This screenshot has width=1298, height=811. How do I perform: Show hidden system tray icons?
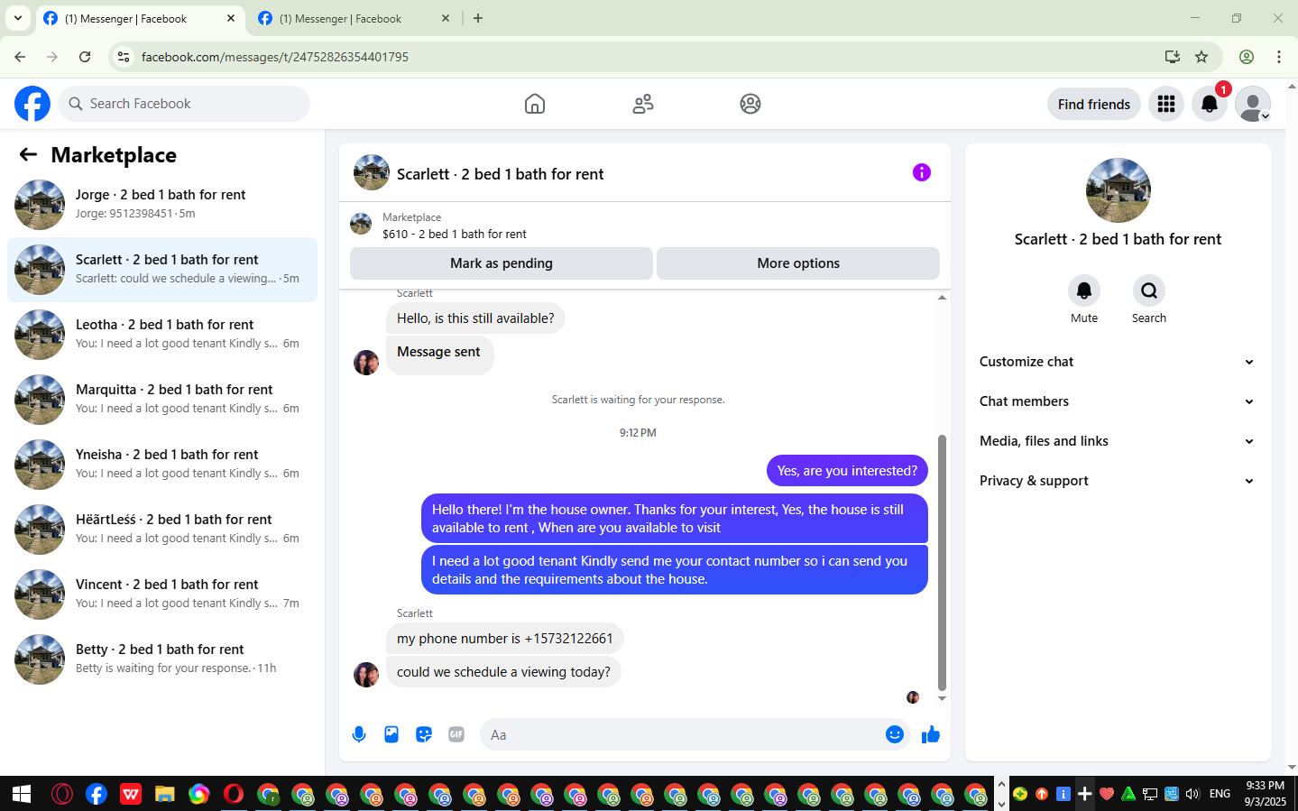1001,784
